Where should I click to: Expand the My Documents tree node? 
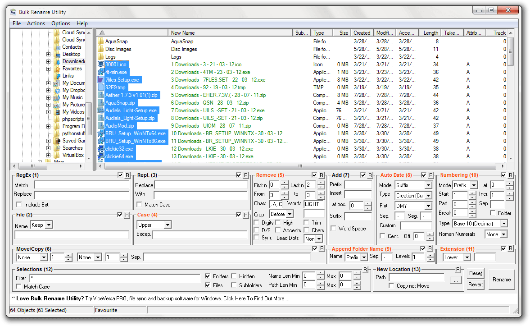(49, 83)
